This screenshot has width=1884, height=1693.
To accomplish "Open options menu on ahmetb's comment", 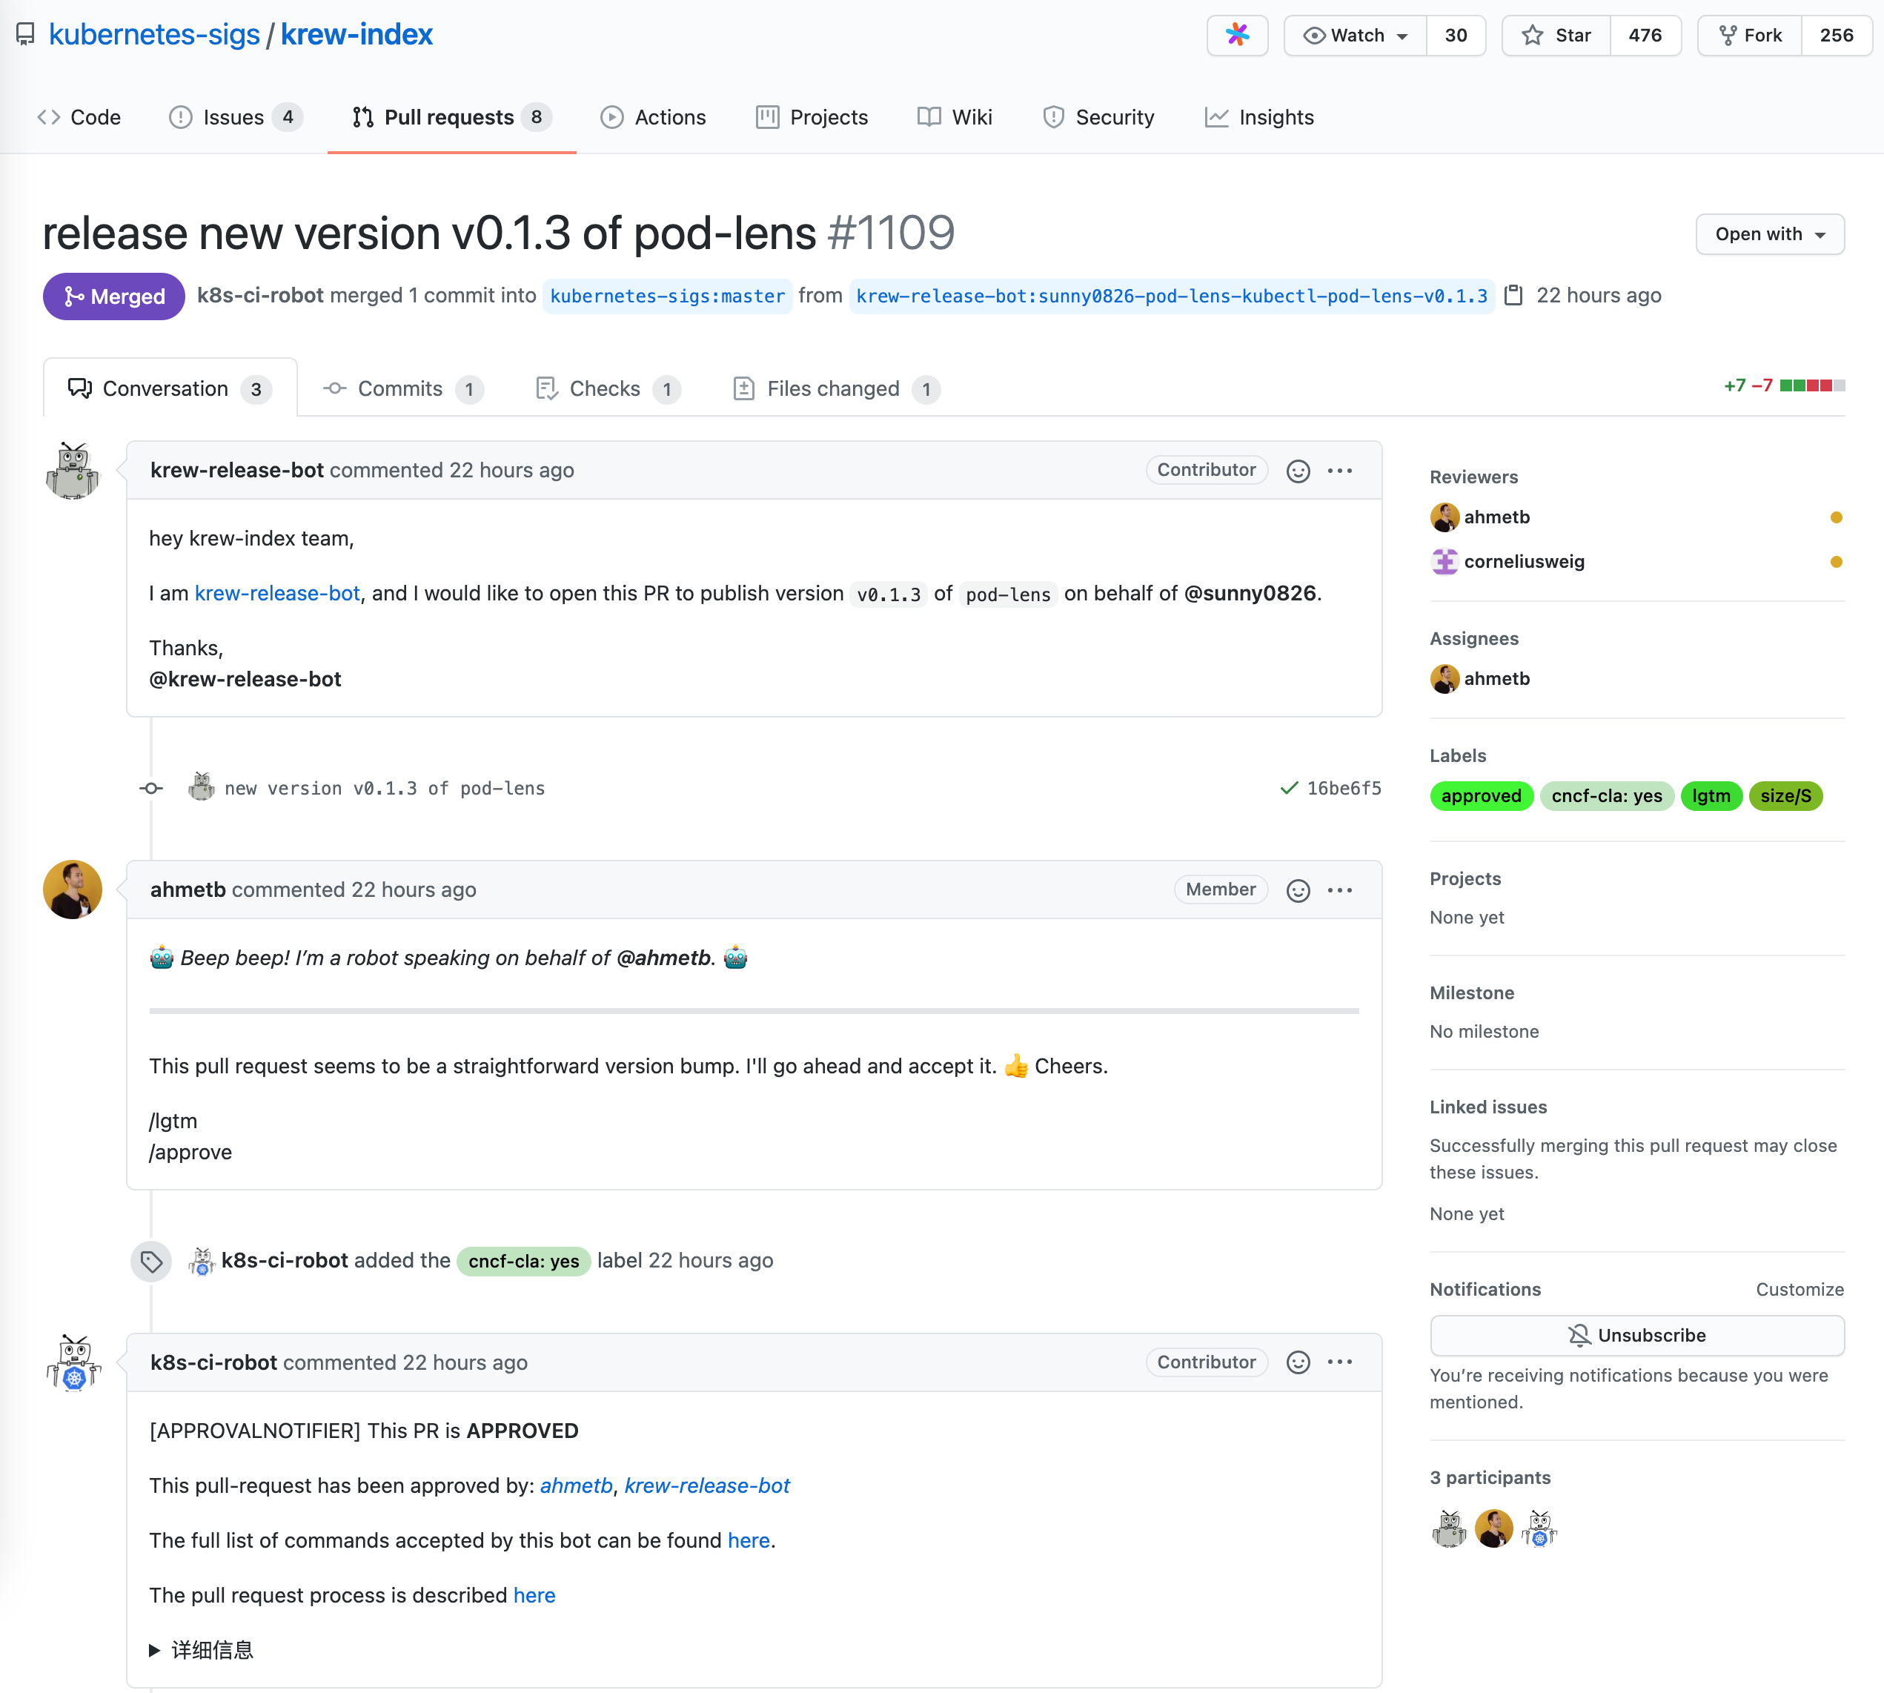I will click(1340, 890).
